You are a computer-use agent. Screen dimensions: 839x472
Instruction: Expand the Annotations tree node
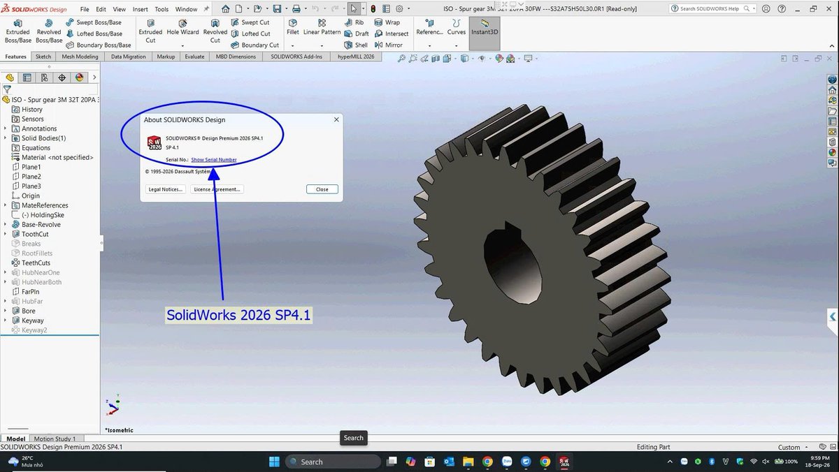[6, 128]
